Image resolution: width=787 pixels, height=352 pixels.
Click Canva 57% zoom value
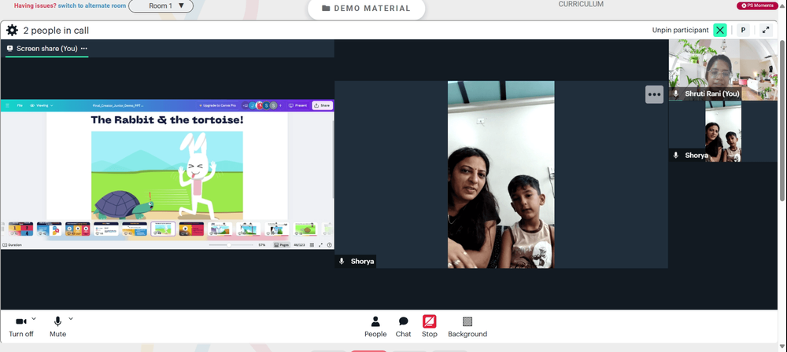262,244
